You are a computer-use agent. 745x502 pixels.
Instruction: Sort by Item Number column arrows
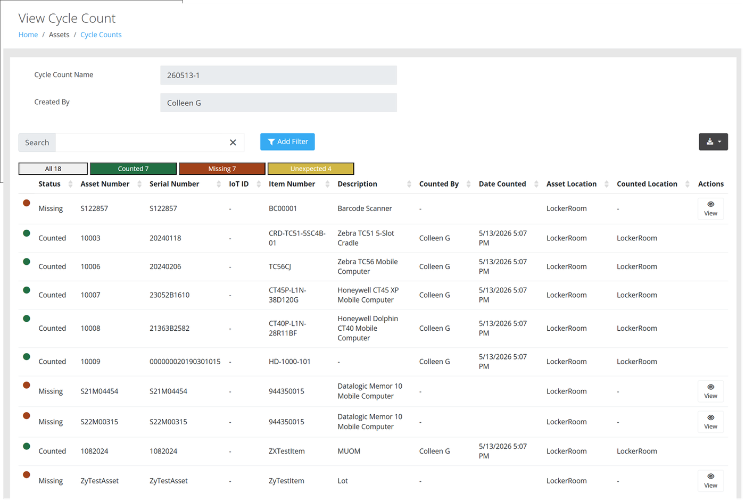[x=327, y=184]
